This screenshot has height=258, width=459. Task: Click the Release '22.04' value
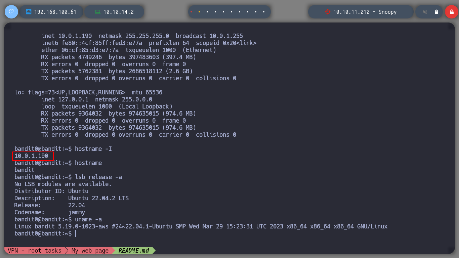tap(77, 205)
